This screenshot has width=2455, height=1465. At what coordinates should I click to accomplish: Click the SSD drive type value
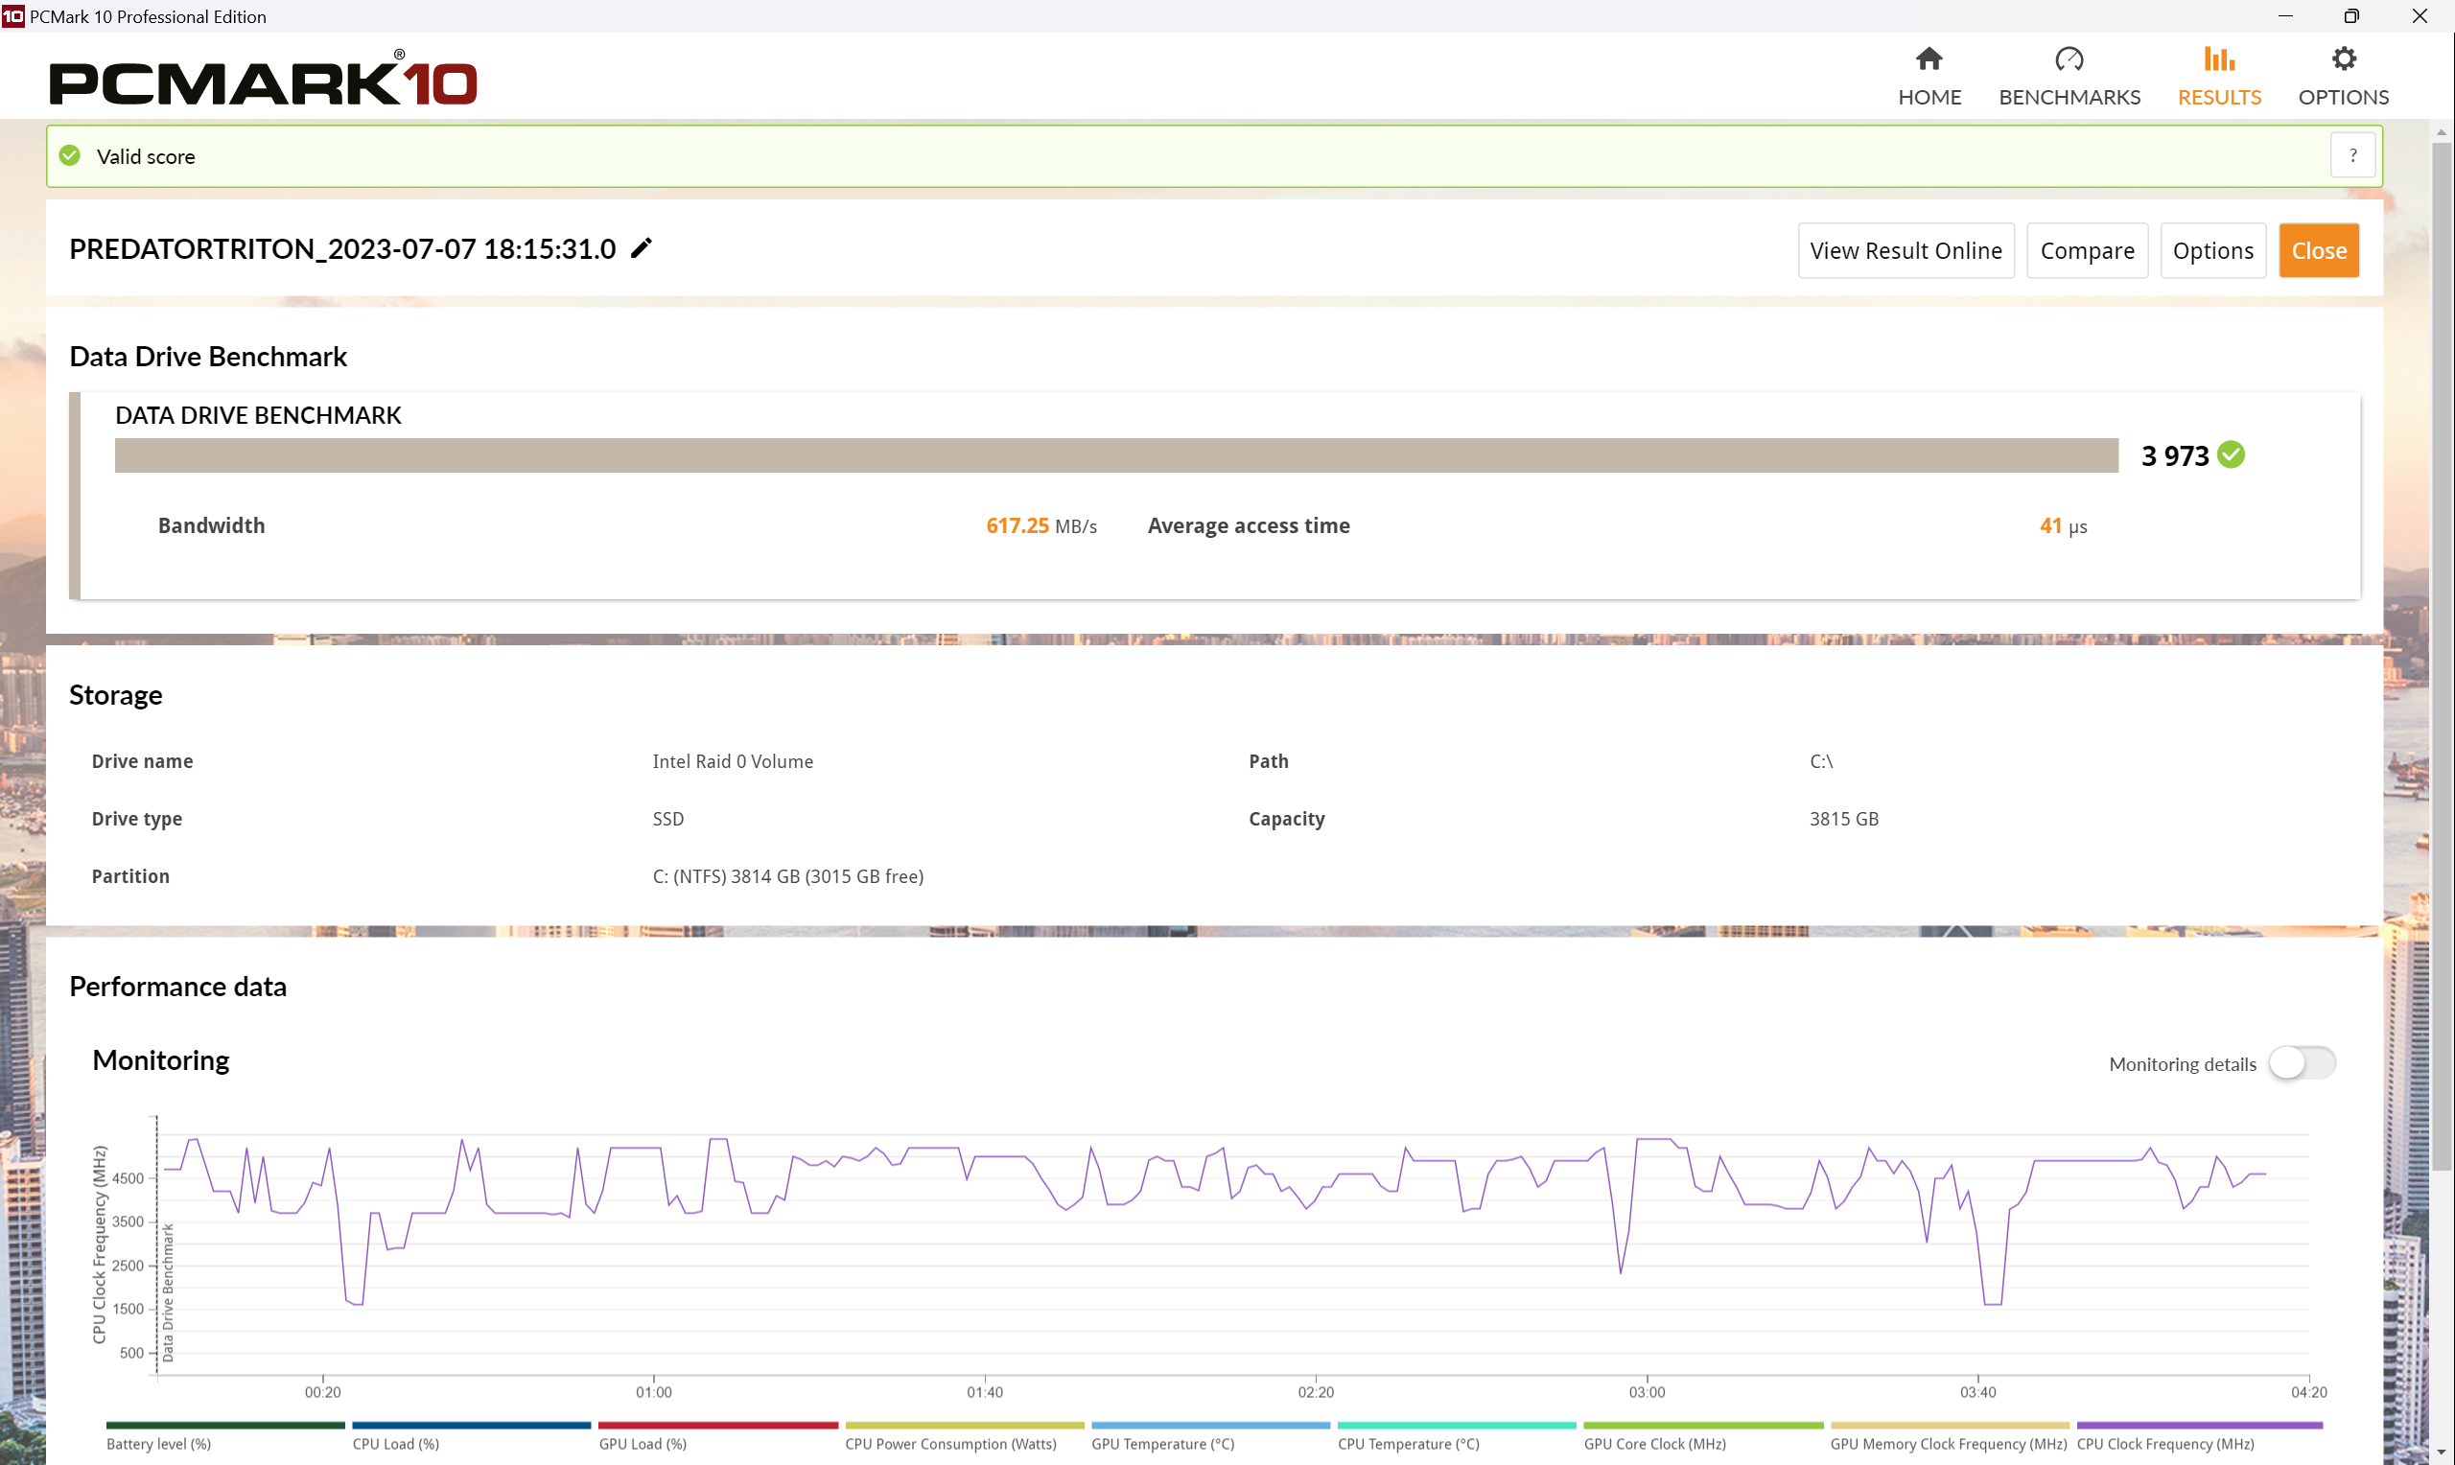668,819
